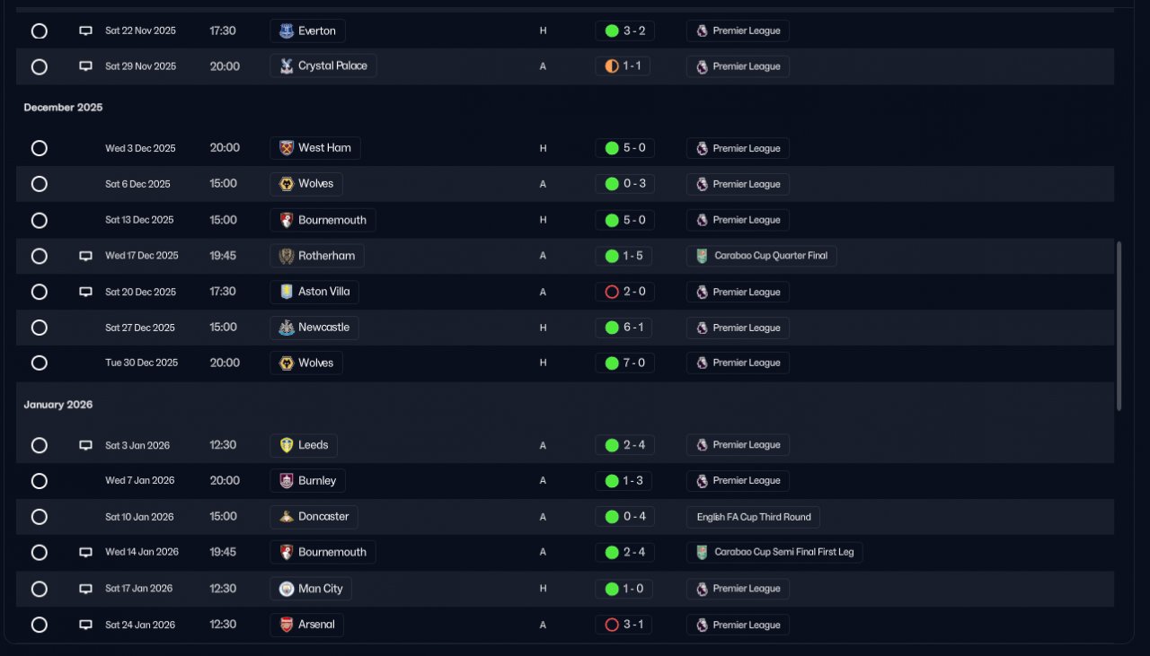
Task: Click the TV broadcast icon for Everton match
Action: (x=85, y=31)
